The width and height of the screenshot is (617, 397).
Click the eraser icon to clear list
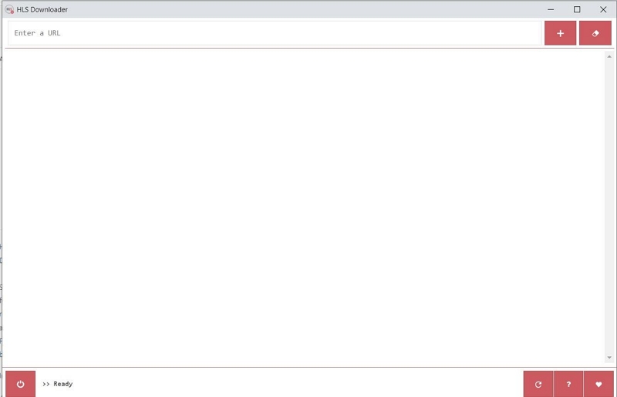pyautogui.click(x=595, y=33)
